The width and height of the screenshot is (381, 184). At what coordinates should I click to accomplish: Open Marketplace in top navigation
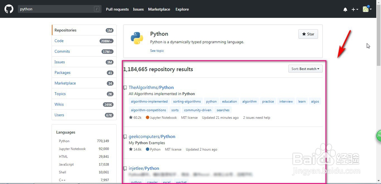pos(159,9)
